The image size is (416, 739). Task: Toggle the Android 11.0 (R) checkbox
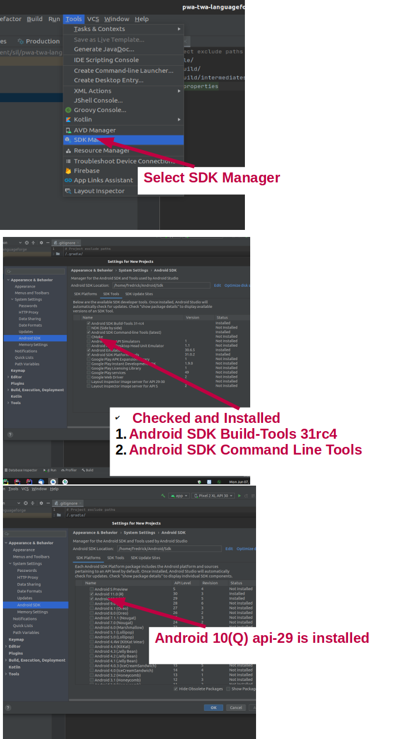click(91, 594)
